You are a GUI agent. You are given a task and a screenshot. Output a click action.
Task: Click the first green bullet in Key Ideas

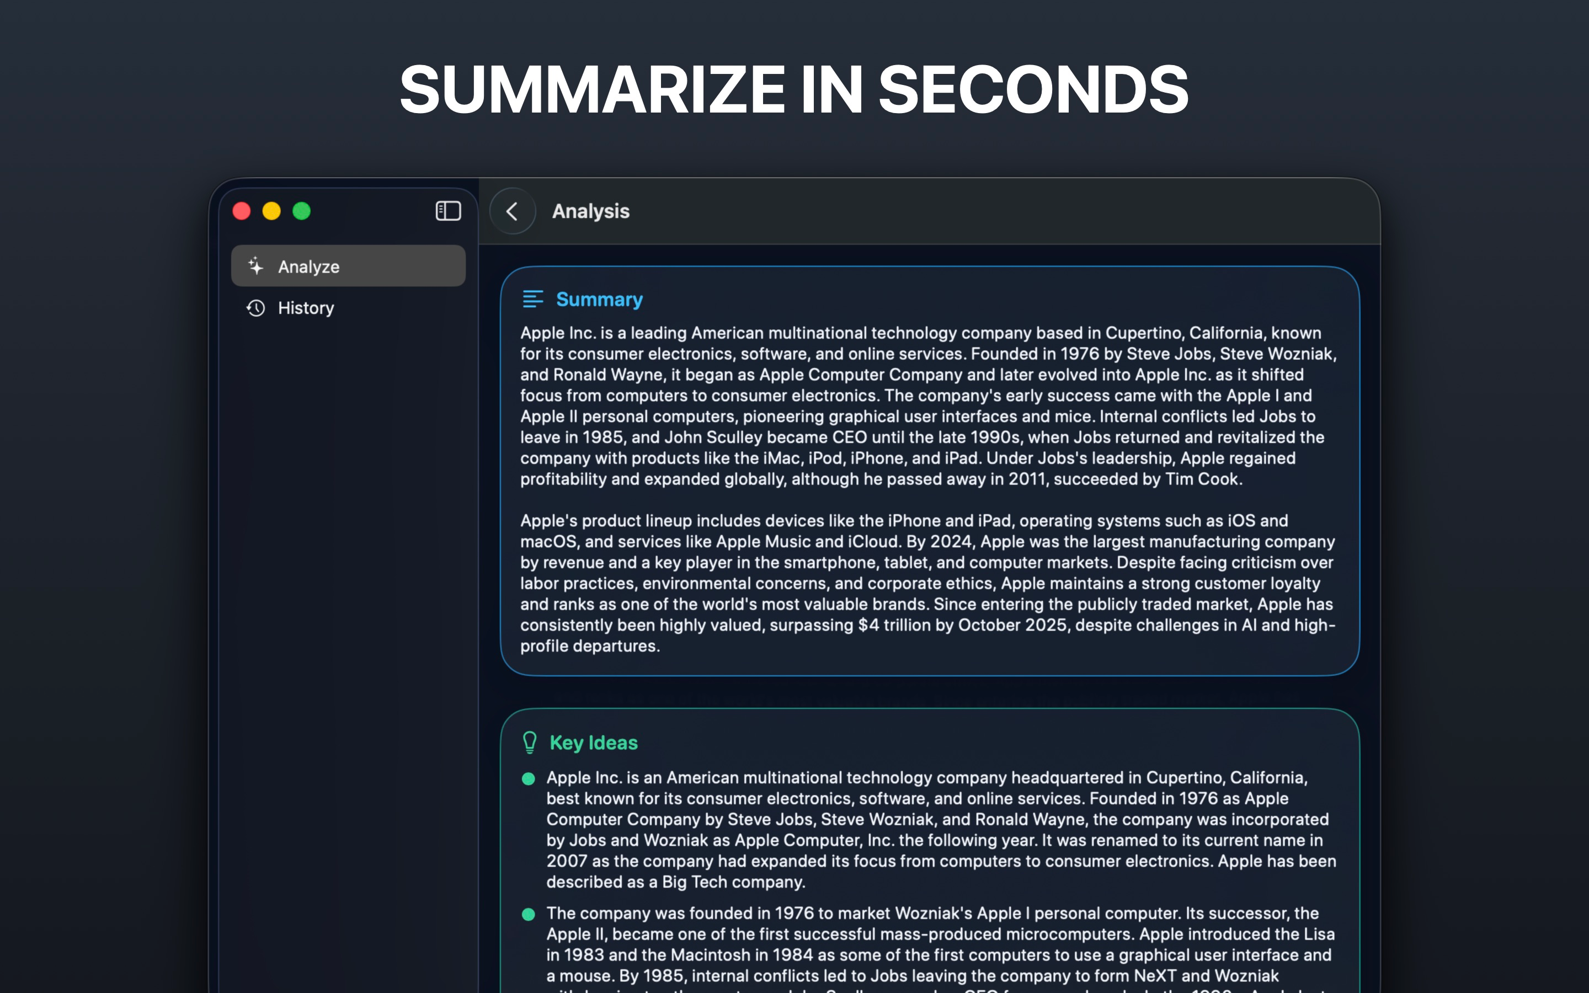(528, 778)
